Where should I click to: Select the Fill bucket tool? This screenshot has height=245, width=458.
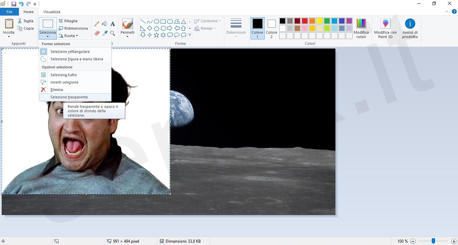pyautogui.click(x=105, y=24)
